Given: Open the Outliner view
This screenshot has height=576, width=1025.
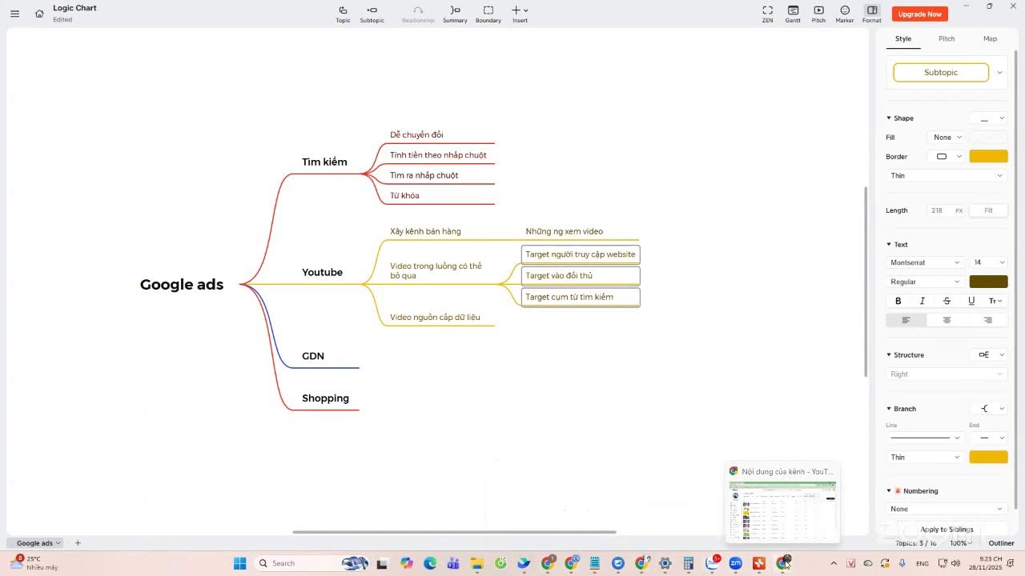Looking at the screenshot, I should click(x=1001, y=543).
